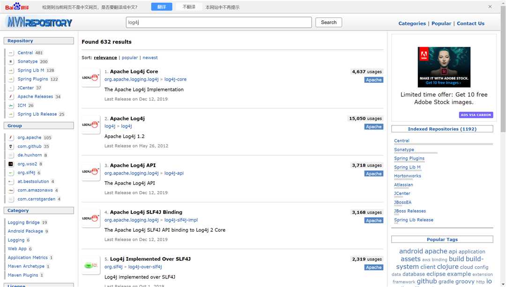Click the org.apache group icon
The width and height of the screenshot is (506, 287).
coord(11,137)
